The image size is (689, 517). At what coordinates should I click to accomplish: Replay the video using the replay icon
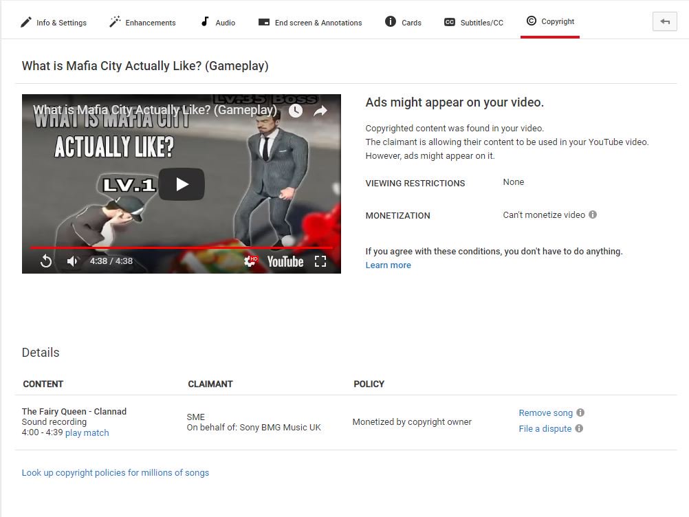tap(45, 261)
